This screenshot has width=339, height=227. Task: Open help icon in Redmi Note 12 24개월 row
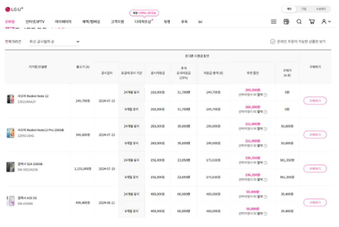click(265, 95)
